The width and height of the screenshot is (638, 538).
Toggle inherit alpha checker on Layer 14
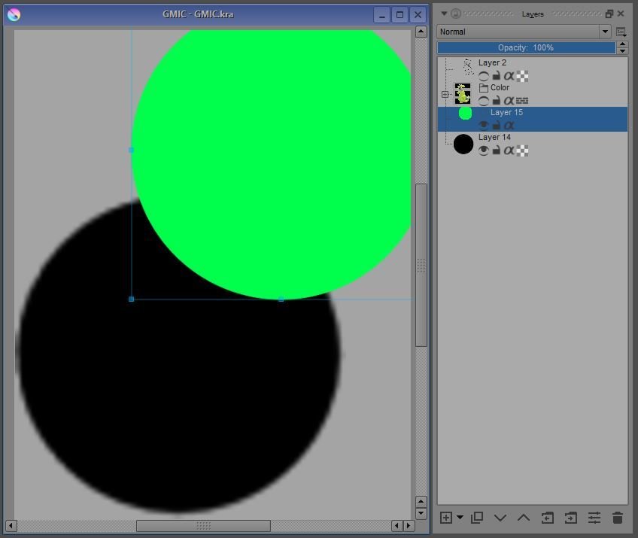tap(522, 150)
